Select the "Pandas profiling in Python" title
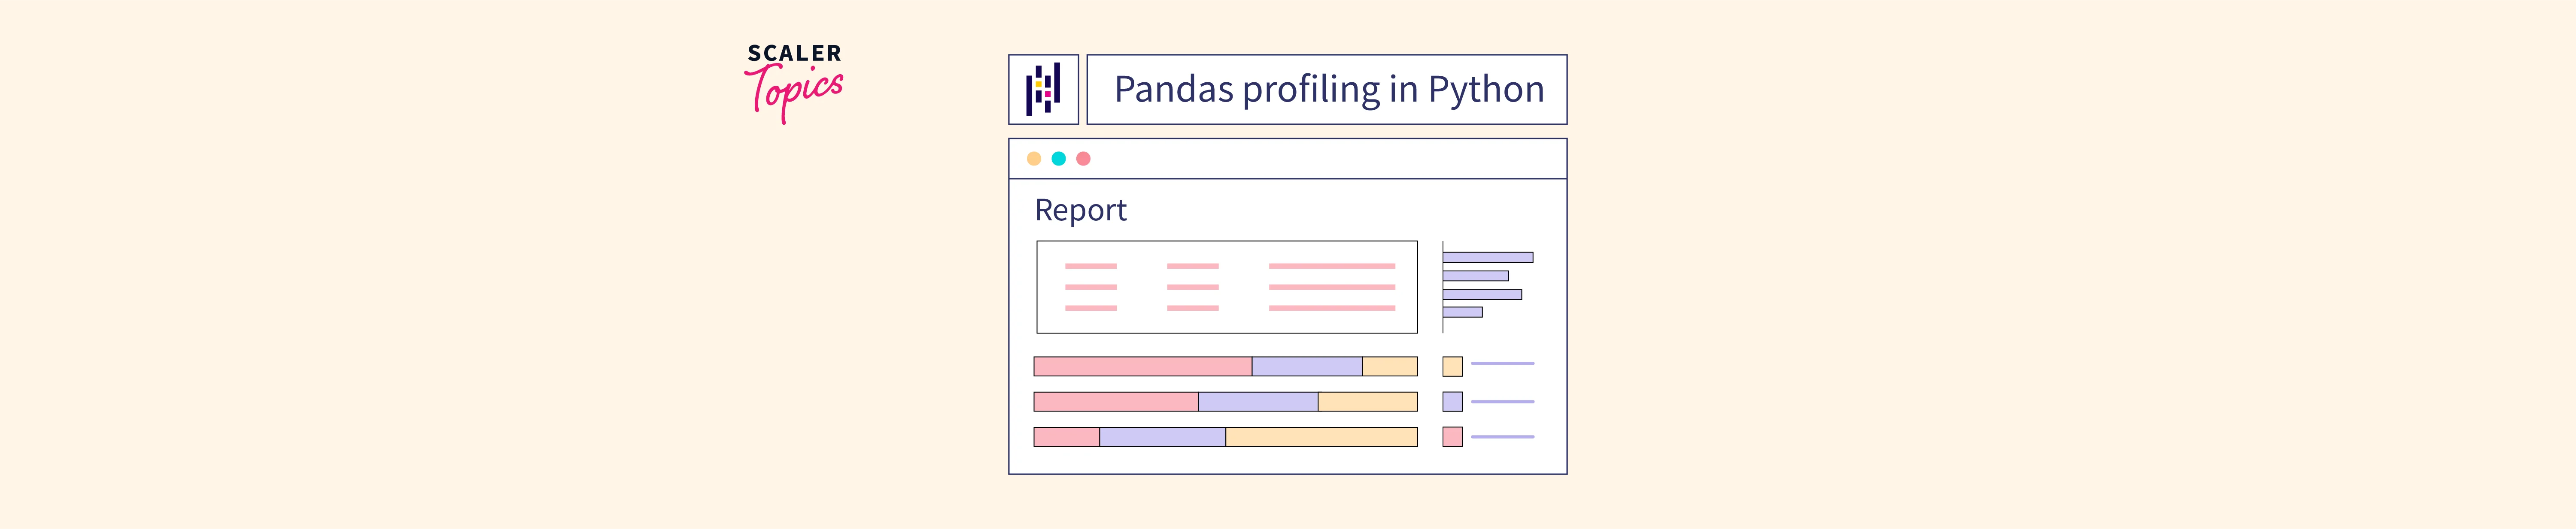 1328,89
